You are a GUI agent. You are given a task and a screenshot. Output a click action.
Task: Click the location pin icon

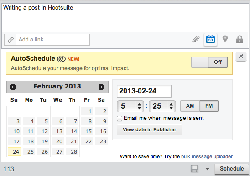tap(225, 39)
